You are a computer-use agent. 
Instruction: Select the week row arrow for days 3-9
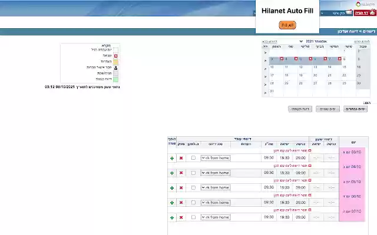click(265, 61)
